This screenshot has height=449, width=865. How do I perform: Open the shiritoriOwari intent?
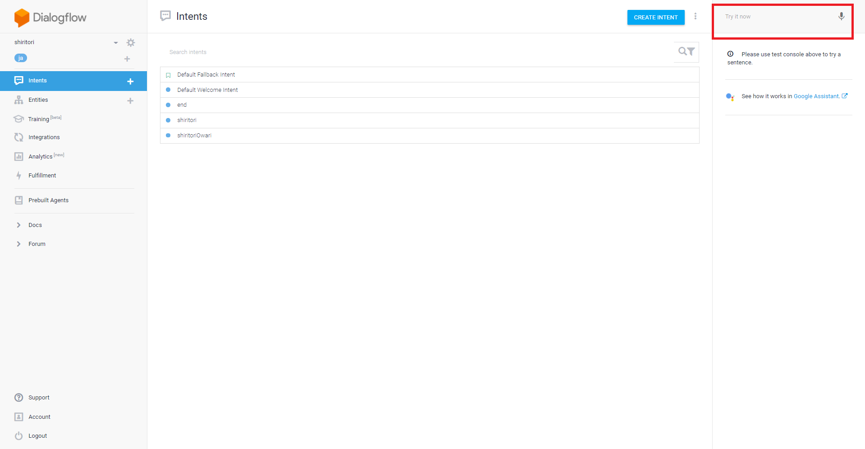coord(194,136)
